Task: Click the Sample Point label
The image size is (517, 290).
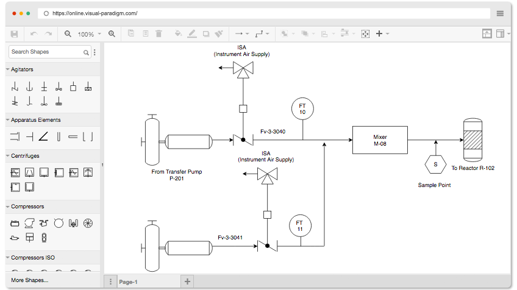Action: (434, 185)
